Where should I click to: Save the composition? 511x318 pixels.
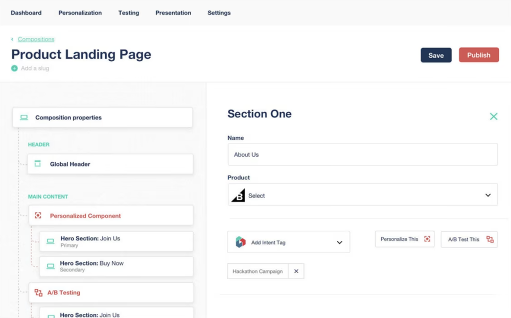point(436,55)
